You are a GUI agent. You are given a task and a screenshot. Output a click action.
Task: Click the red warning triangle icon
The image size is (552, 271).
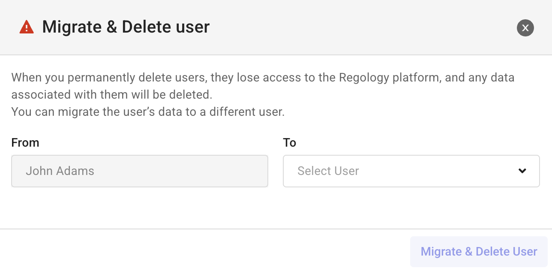pos(27,27)
